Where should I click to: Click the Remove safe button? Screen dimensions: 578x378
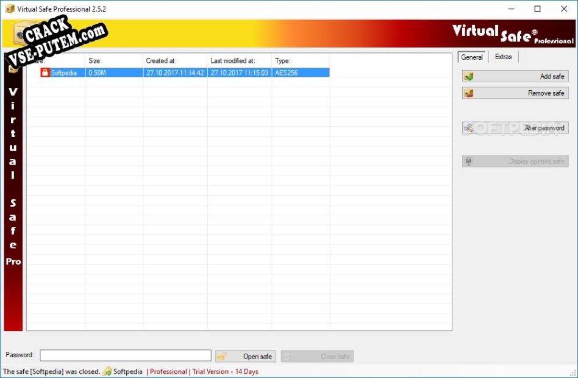pos(515,93)
